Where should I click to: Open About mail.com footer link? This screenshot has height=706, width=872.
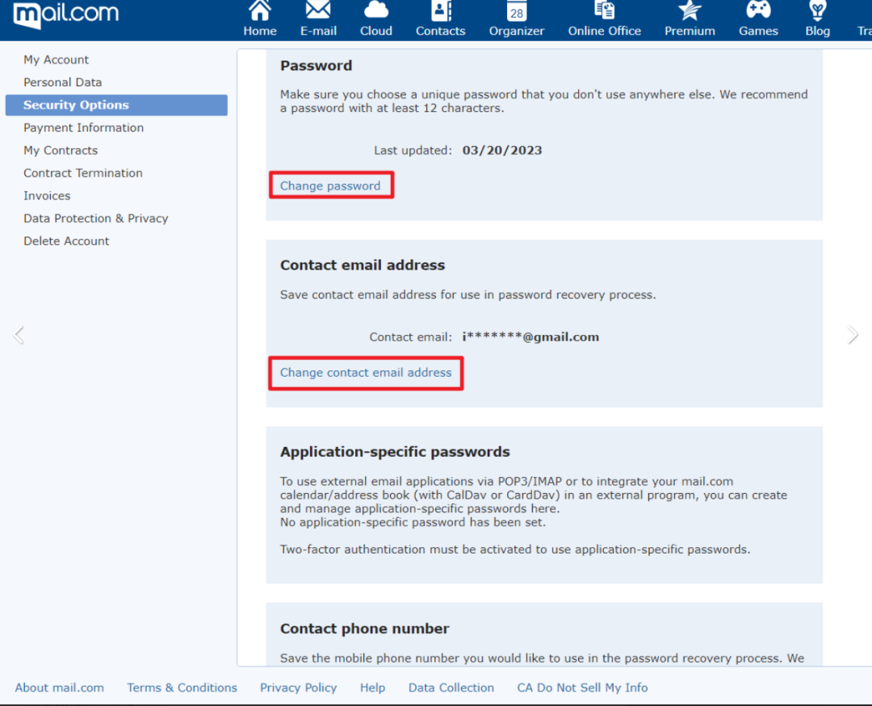(x=60, y=687)
